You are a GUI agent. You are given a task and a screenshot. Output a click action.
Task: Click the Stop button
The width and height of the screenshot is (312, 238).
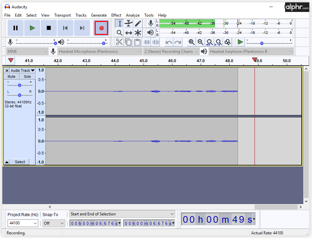click(x=49, y=28)
